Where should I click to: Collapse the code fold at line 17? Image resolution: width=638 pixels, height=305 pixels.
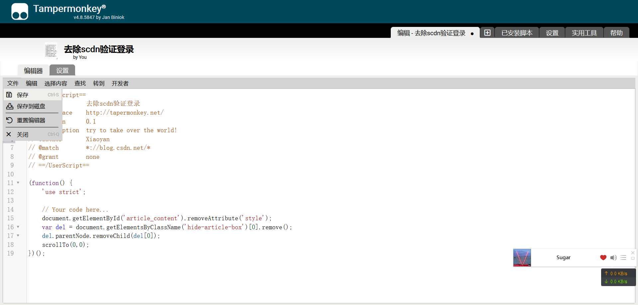[18, 236]
